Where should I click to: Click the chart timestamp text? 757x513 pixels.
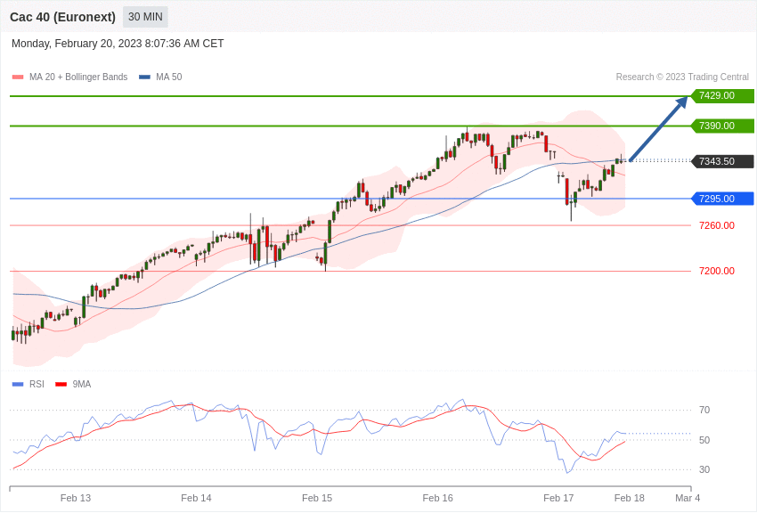(x=118, y=44)
